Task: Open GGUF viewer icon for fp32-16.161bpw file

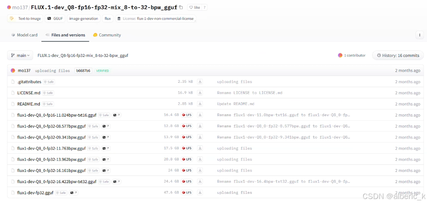Action: [x=106, y=170]
